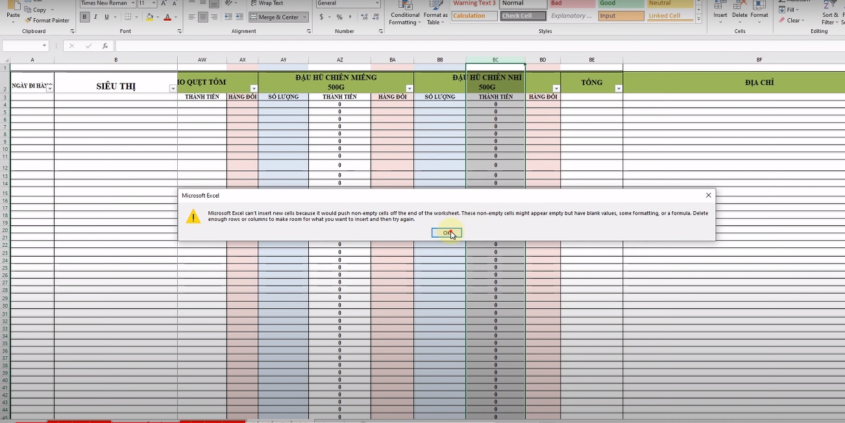Viewport: 845px width, 423px height.
Task: Apply the Check Cell style
Action: (522, 16)
